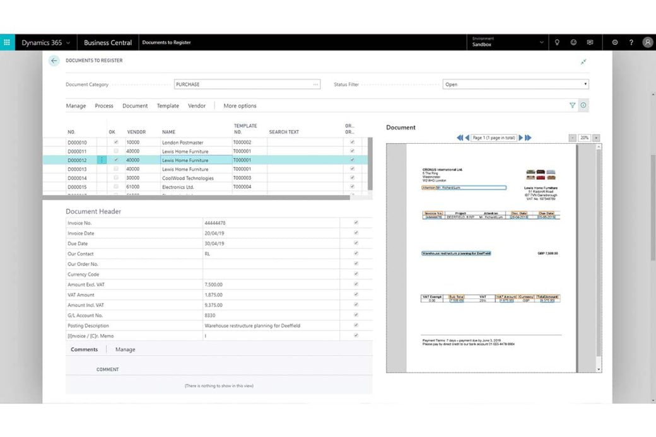656x437 pixels.
Task: Toggle the Invoice No. field checkbox
Action: (356, 223)
